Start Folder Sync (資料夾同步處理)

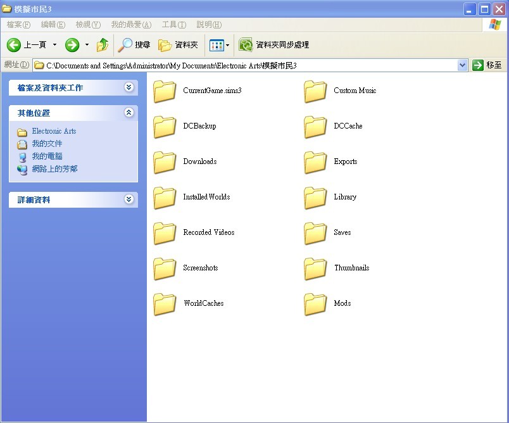tap(273, 45)
